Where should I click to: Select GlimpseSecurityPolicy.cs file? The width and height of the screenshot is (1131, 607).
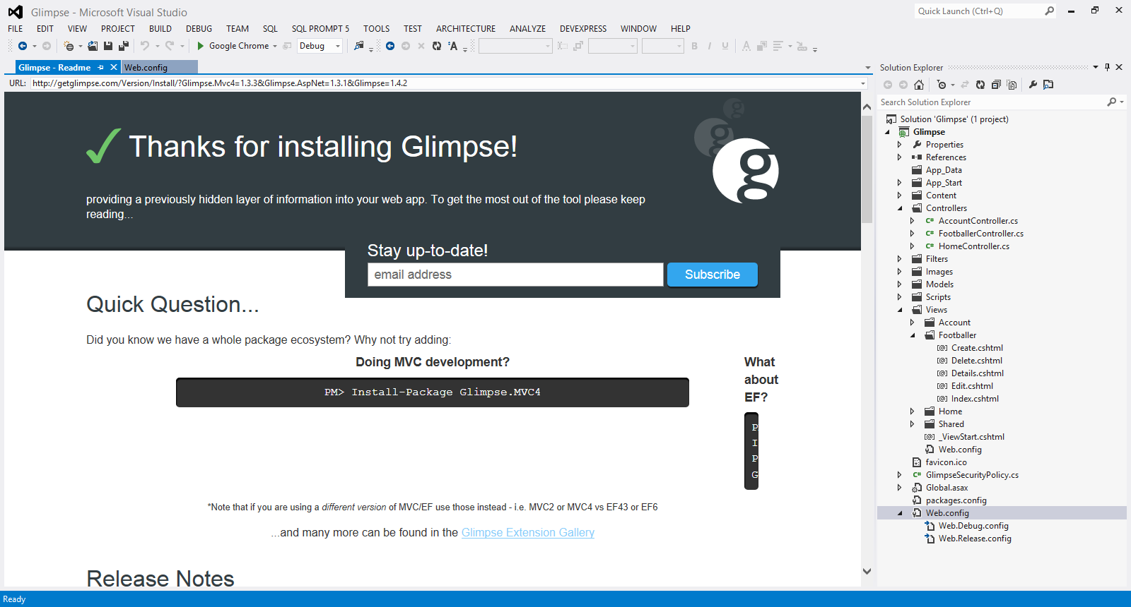(972, 475)
